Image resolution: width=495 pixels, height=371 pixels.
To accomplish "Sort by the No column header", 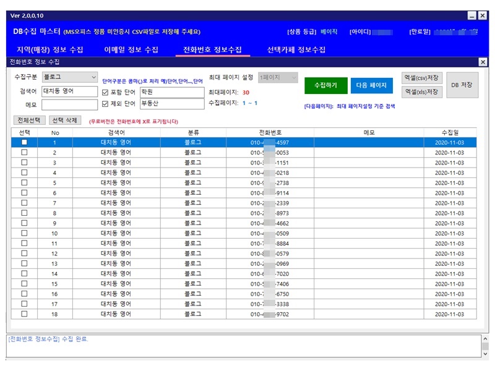I will coord(55,133).
